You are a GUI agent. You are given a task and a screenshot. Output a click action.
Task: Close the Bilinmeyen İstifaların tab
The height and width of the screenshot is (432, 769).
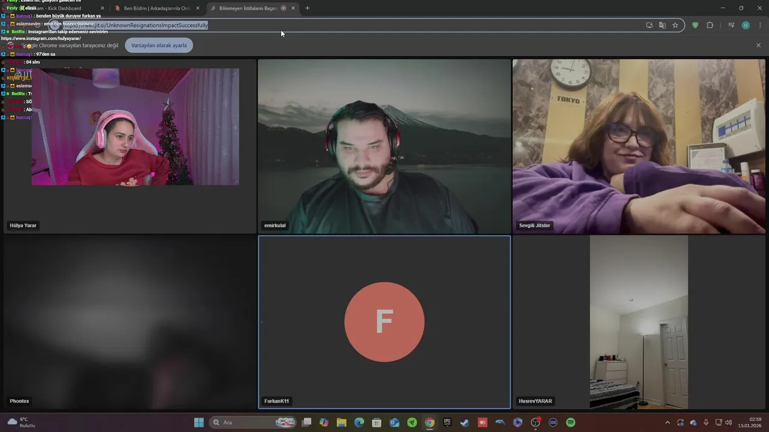point(293,8)
